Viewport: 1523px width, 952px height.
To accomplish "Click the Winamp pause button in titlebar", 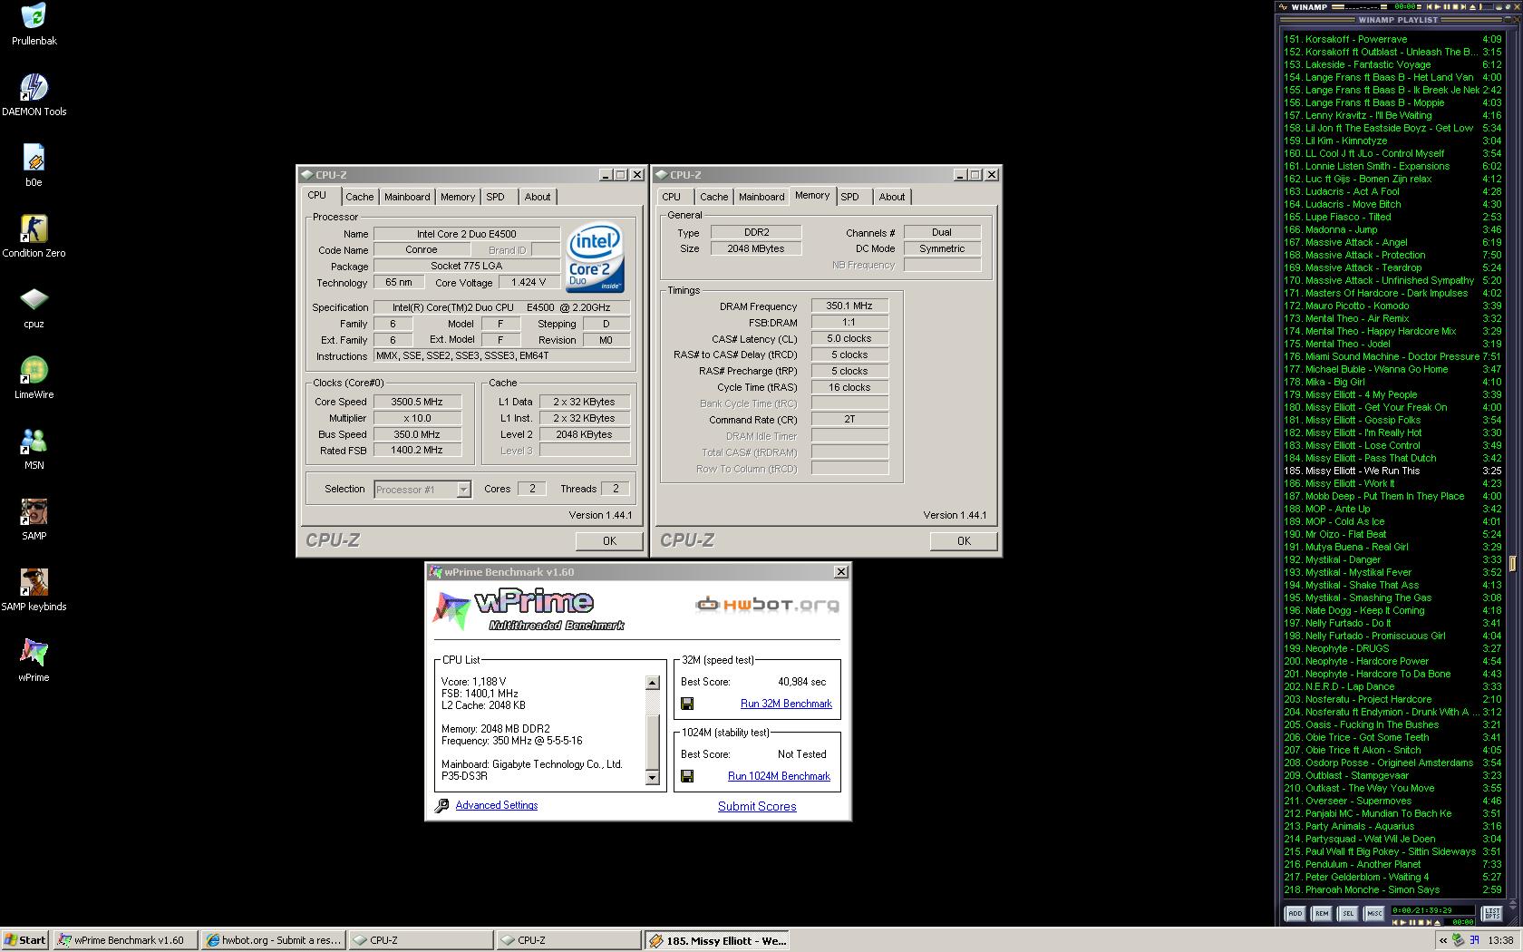I will [1447, 6].
